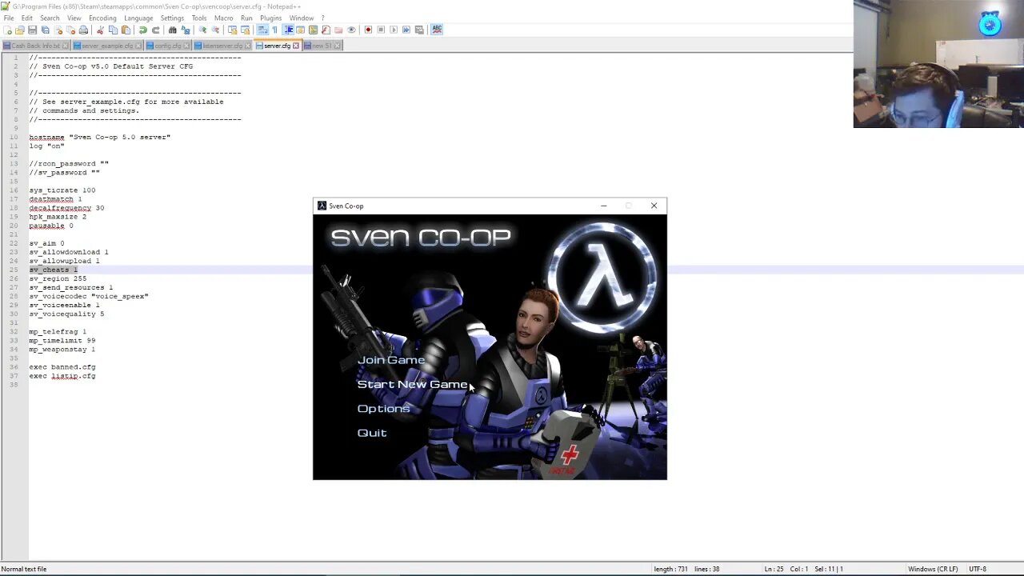
Task: Open the ? help menu
Action: click(322, 18)
